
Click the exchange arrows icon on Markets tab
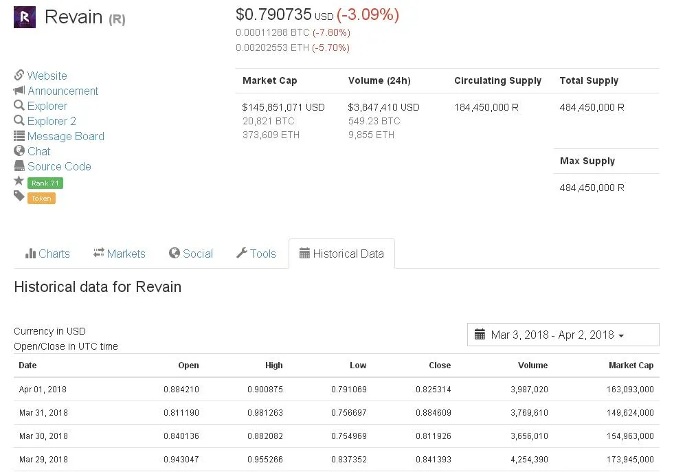[99, 253]
